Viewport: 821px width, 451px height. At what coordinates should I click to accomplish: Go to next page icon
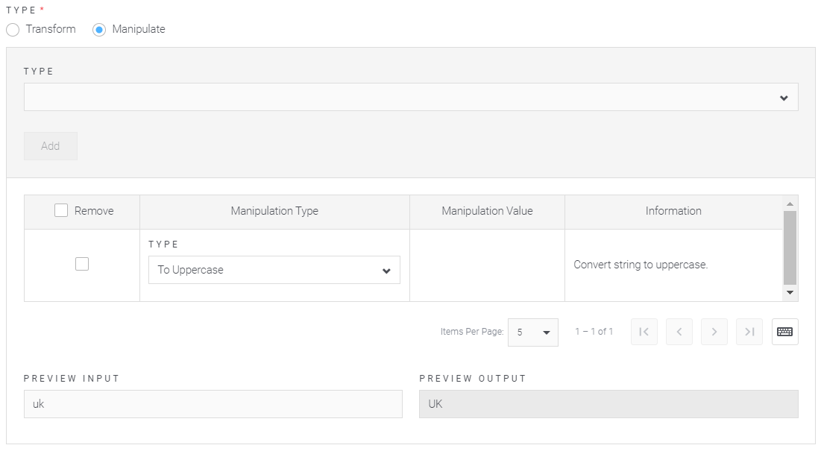(714, 332)
